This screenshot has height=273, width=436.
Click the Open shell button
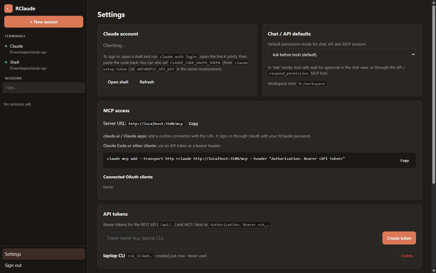coord(118,82)
